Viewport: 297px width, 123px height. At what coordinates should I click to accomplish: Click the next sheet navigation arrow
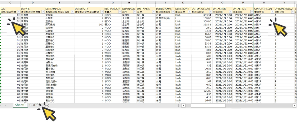pyautogui.click(x=6, y=105)
